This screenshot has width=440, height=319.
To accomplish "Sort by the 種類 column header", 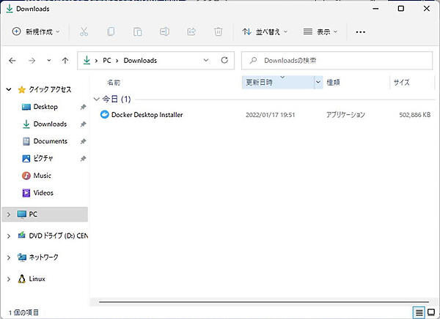I will coord(333,83).
